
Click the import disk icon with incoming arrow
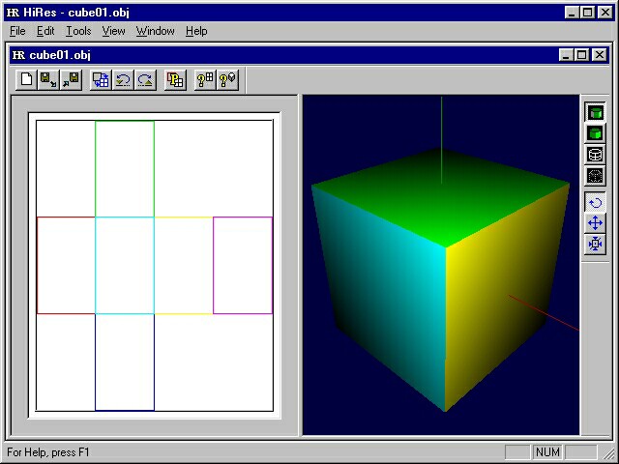pyautogui.click(x=70, y=80)
